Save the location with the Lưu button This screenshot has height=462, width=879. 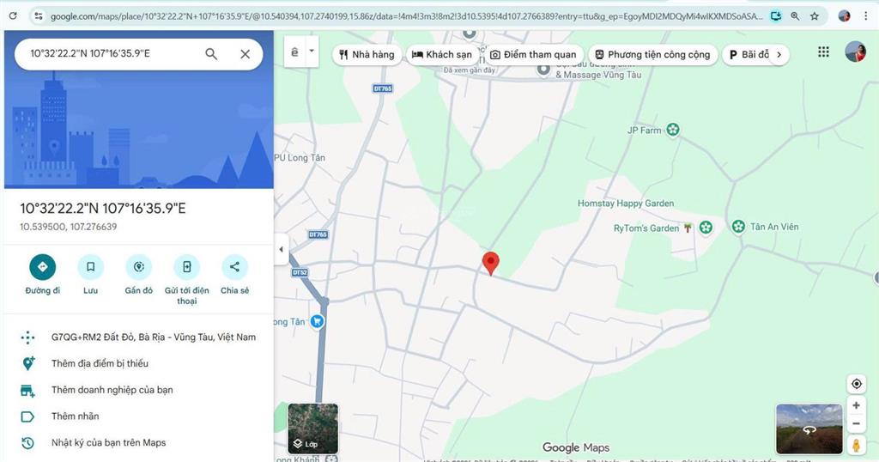coord(90,274)
